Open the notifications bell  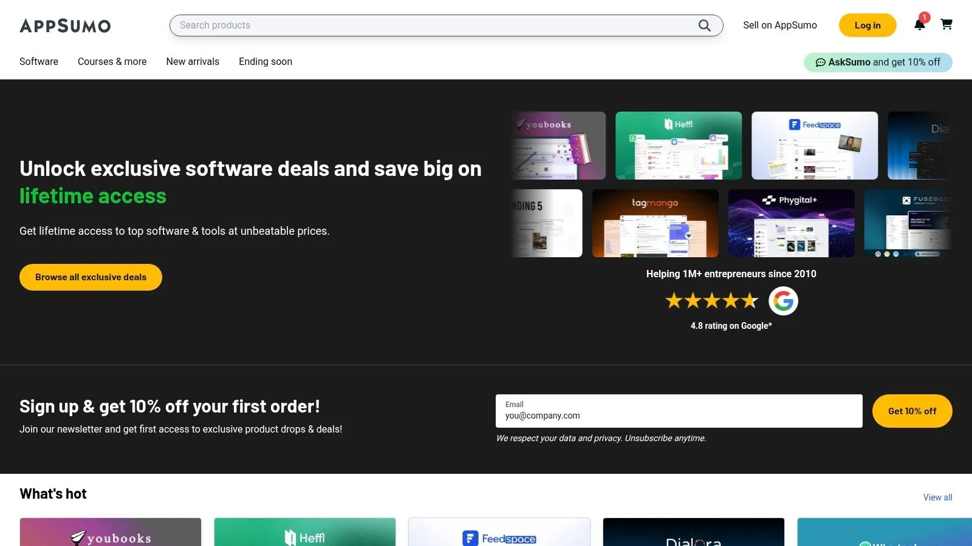(x=919, y=25)
